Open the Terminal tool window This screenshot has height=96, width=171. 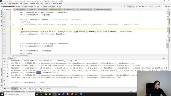7,89
